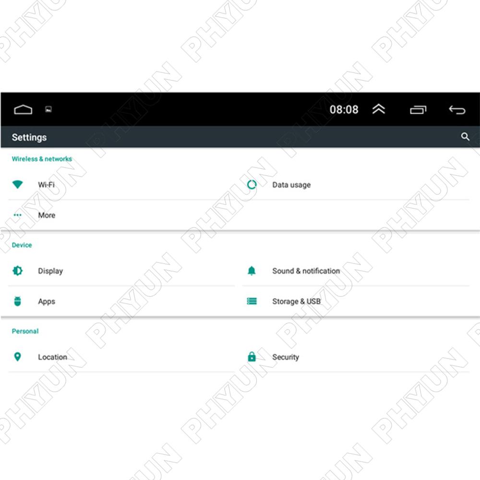The width and height of the screenshot is (480, 480).
Task: Open Sound & notification settings
Action: (306, 271)
